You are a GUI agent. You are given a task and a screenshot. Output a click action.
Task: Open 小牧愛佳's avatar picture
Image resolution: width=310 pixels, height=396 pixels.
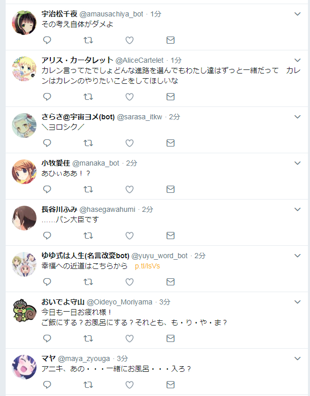(x=24, y=172)
